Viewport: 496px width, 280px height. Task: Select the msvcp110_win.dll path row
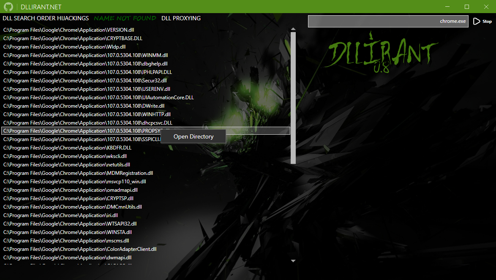tap(146, 182)
